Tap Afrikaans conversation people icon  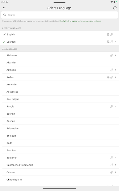pos(112,55)
